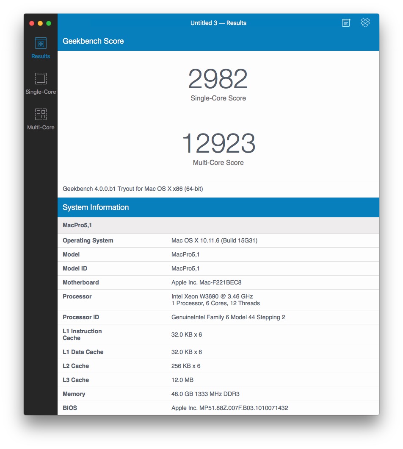
Task: Click Apple Inc. MP51.88Z.007F.B03 BIOS value
Action: [229, 408]
